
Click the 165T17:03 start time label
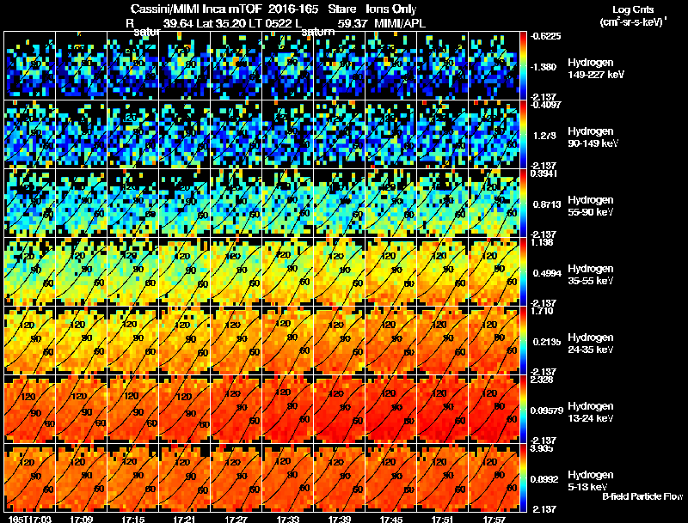pyautogui.click(x=30, y=520)
